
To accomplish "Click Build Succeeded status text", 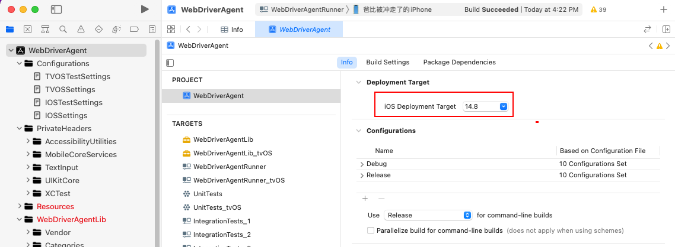I will pyautogui.click(x=491, y=9).
